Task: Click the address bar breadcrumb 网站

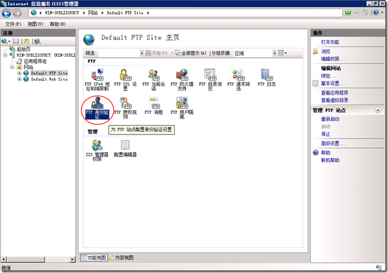Action: [x=93, y=13]
